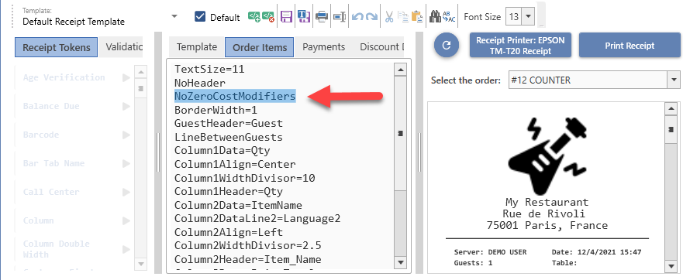
Task: Expand the Age Verification token arrow
Action: pos(126,77)
